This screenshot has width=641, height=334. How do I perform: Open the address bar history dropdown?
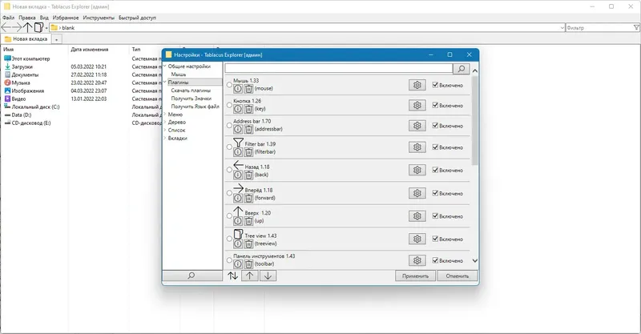click(562, 28)
